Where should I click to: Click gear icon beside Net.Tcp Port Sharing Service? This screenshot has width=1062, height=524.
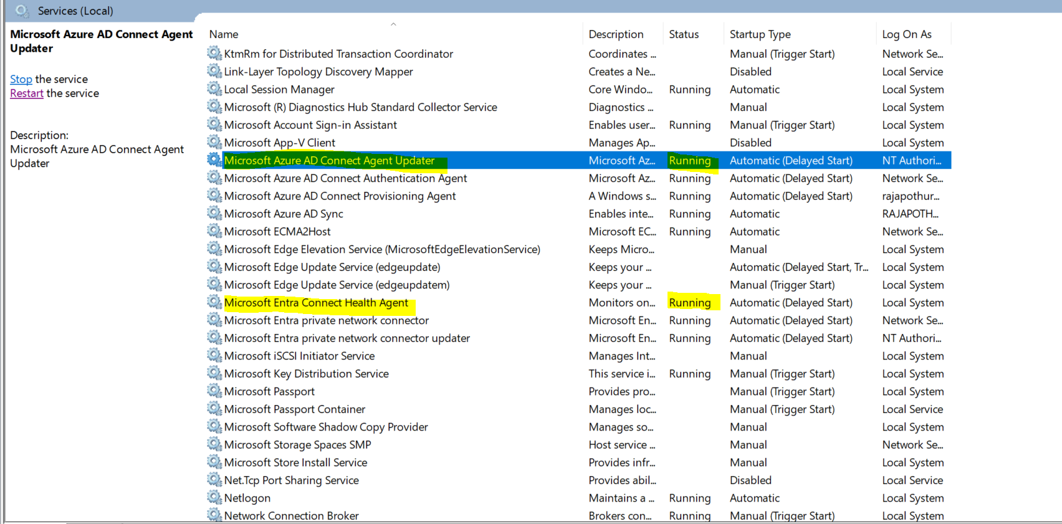pos(214,480)
